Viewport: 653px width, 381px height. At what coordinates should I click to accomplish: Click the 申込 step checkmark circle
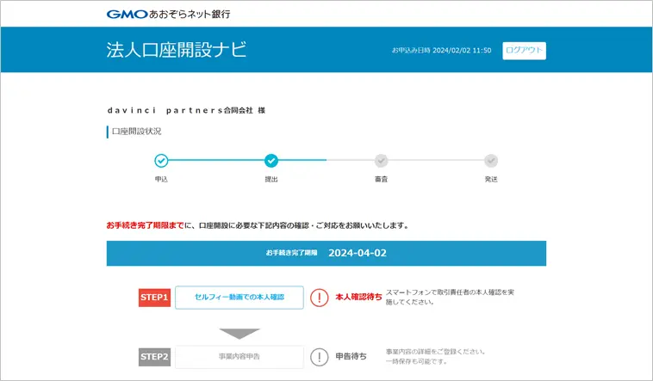point(161,160)
